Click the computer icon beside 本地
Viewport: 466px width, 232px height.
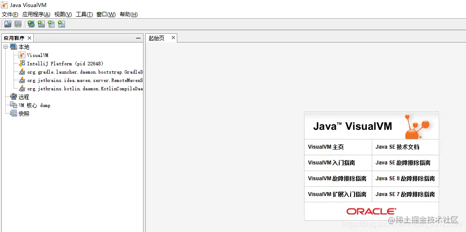point(14,47)
